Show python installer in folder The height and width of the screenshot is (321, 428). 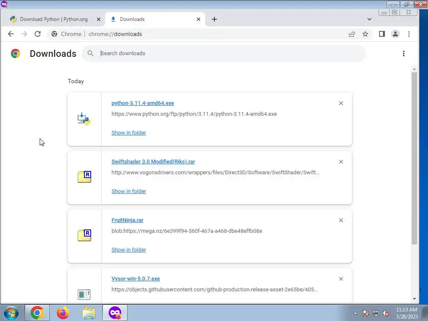129,132
